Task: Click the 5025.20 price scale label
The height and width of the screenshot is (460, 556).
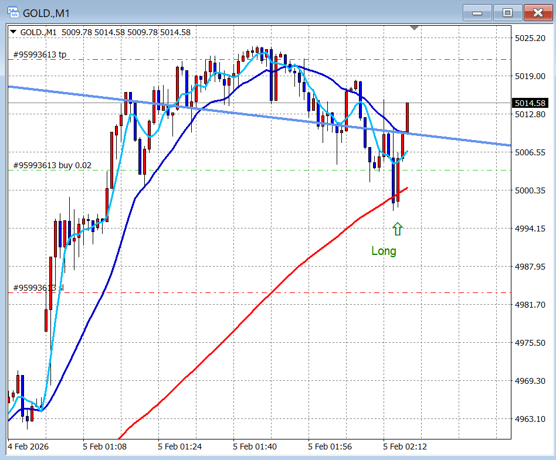Action: point(529,38)
